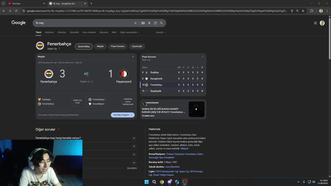Open the on-screen keyboard input tool
Screen dimensions: 331x186
143,23
